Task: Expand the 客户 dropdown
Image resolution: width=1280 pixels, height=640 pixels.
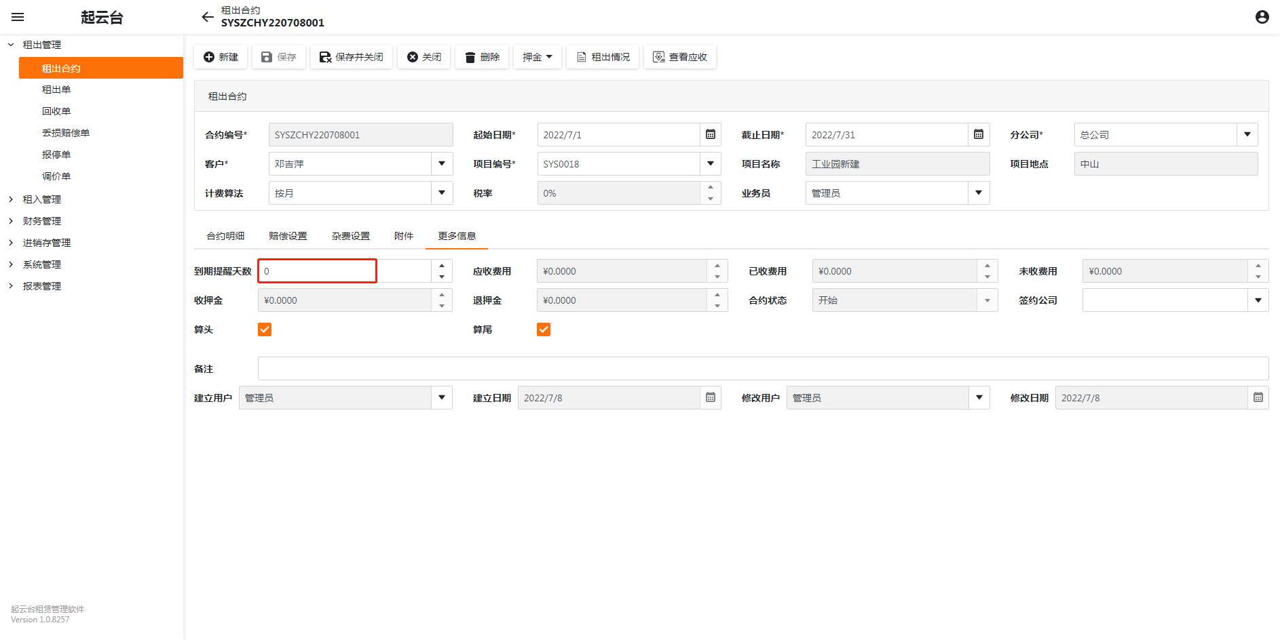Action: pos(442,163)
